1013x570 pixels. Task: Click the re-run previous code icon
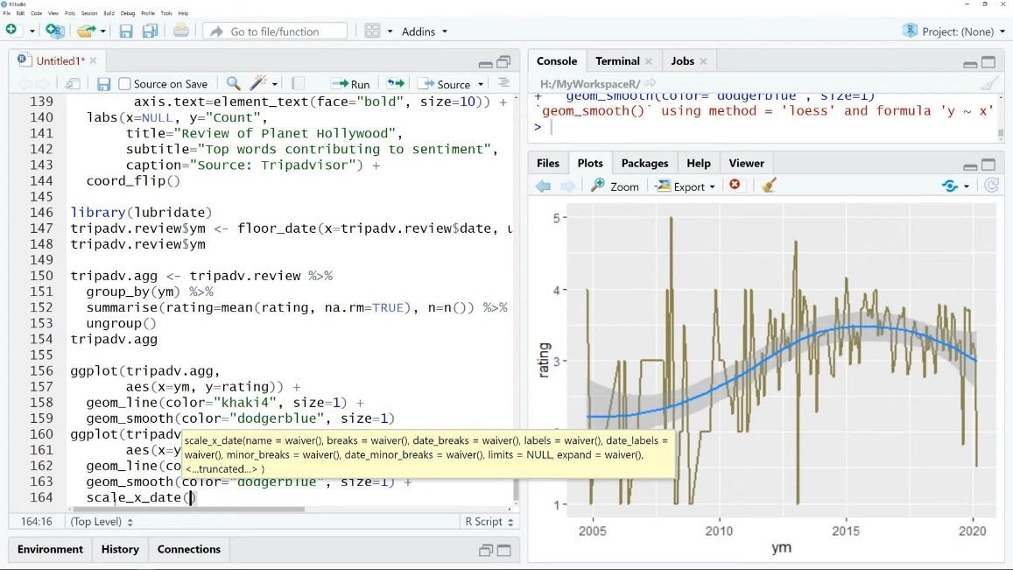pyautogui.click(x=396, y=84)
